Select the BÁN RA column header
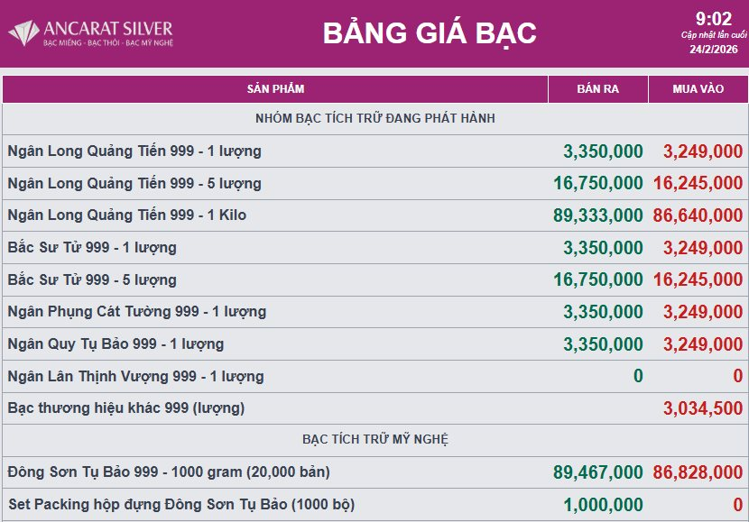Viewport: 749px width, 522px height. tap(596, 89)
